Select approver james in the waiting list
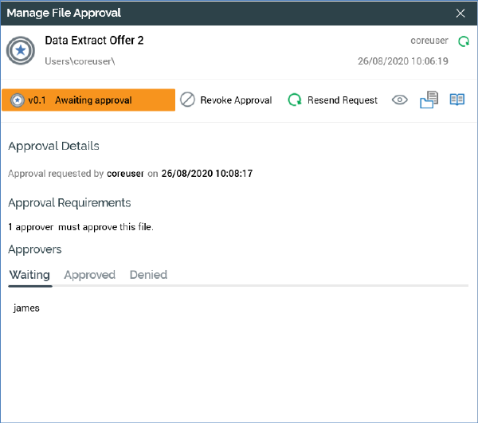The image size is (478, 423). point(26,307)
